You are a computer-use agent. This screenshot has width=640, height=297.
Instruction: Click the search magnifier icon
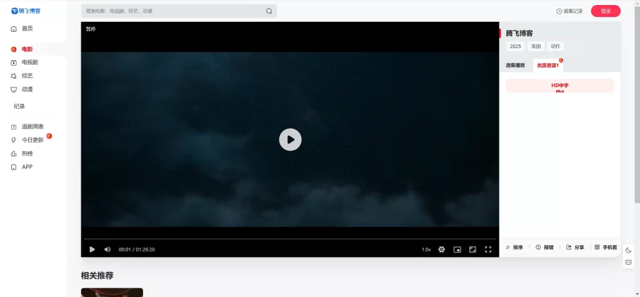[269, 11]
